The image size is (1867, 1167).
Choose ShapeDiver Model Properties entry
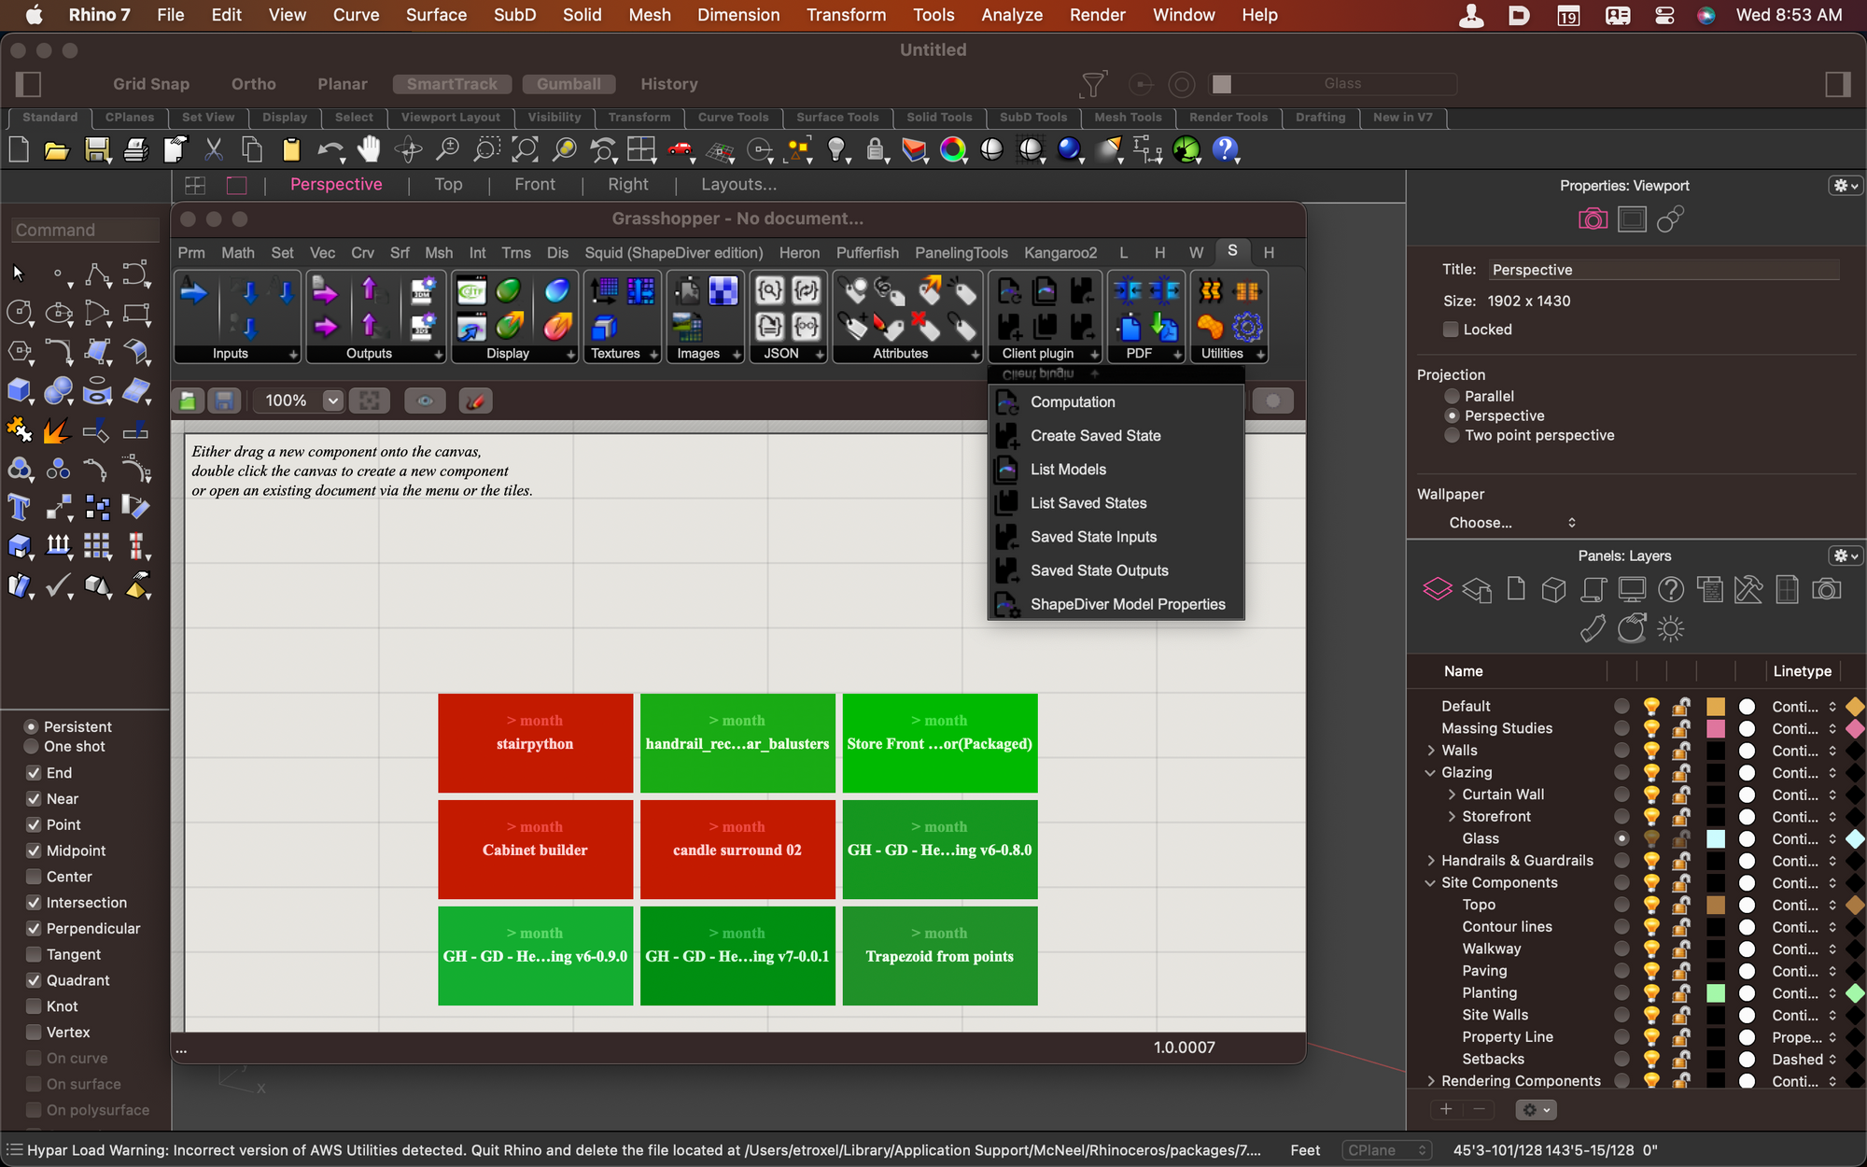(1116, 604)
